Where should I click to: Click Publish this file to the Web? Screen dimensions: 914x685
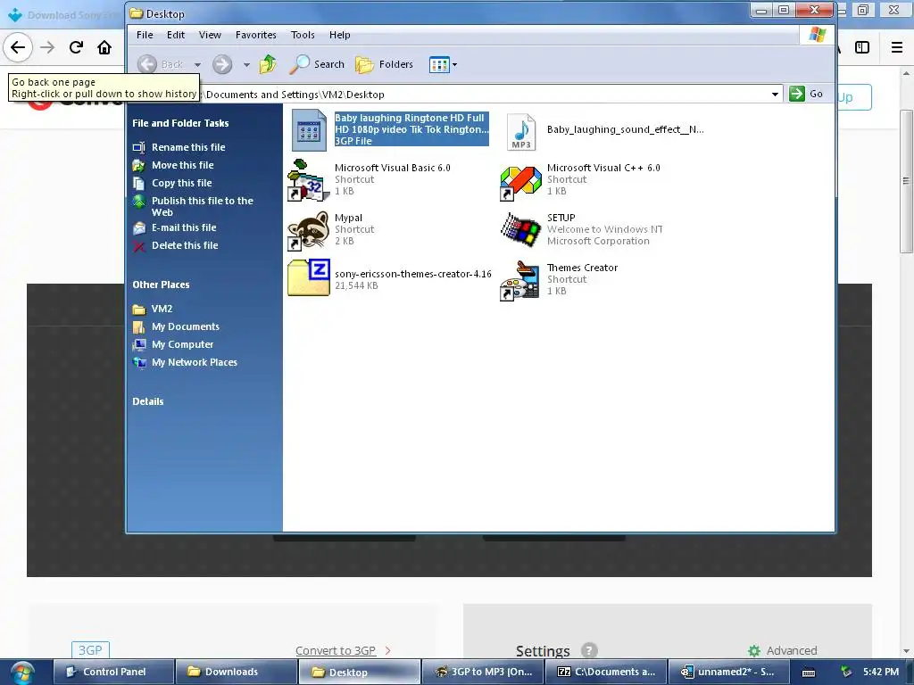[x=203, y=206]
